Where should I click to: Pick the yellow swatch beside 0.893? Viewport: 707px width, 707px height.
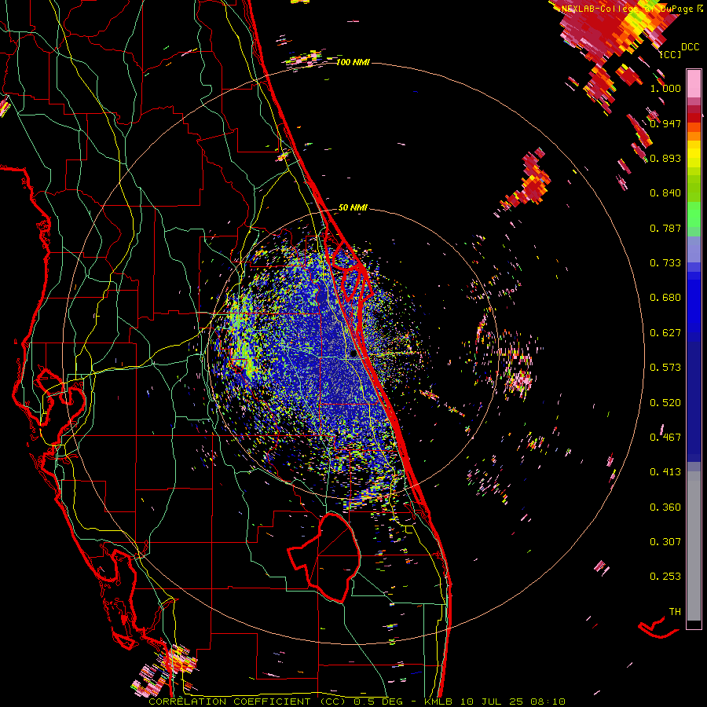[694, 155]
